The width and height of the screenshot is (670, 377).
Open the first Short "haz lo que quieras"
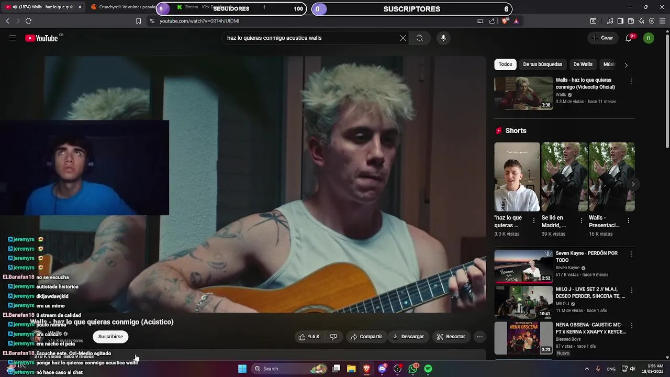pos(517,177)
